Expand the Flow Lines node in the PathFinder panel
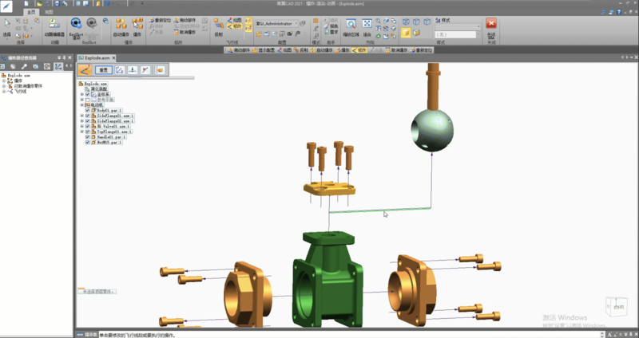The height and width of the screenshot is (338, 639). [4, 92]
